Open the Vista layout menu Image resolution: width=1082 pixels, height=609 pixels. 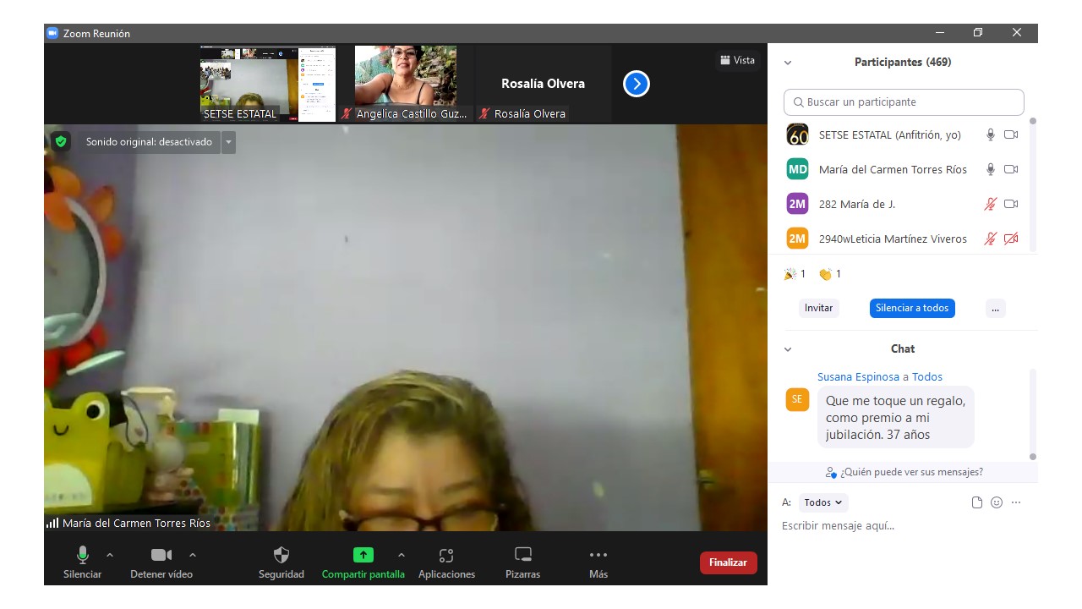point(737,60)
